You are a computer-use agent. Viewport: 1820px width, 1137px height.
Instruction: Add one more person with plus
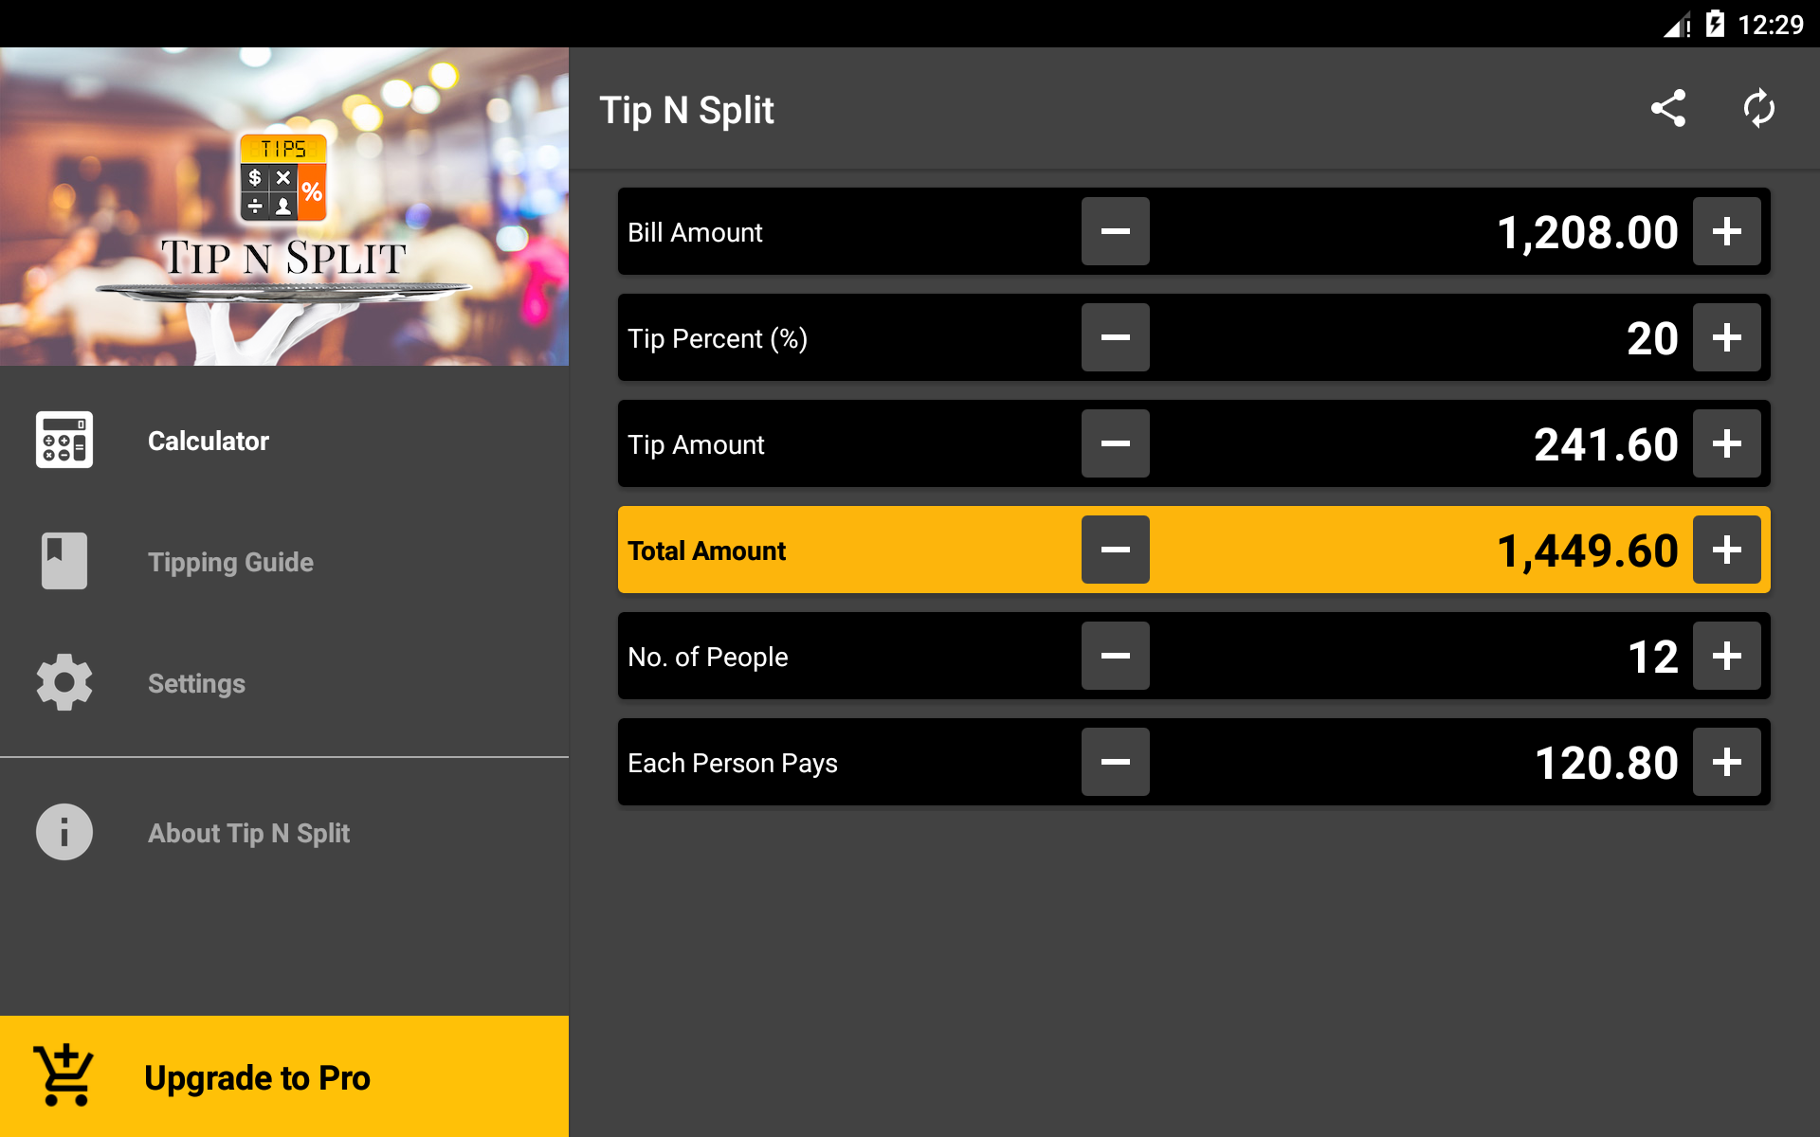[1727, 656]
